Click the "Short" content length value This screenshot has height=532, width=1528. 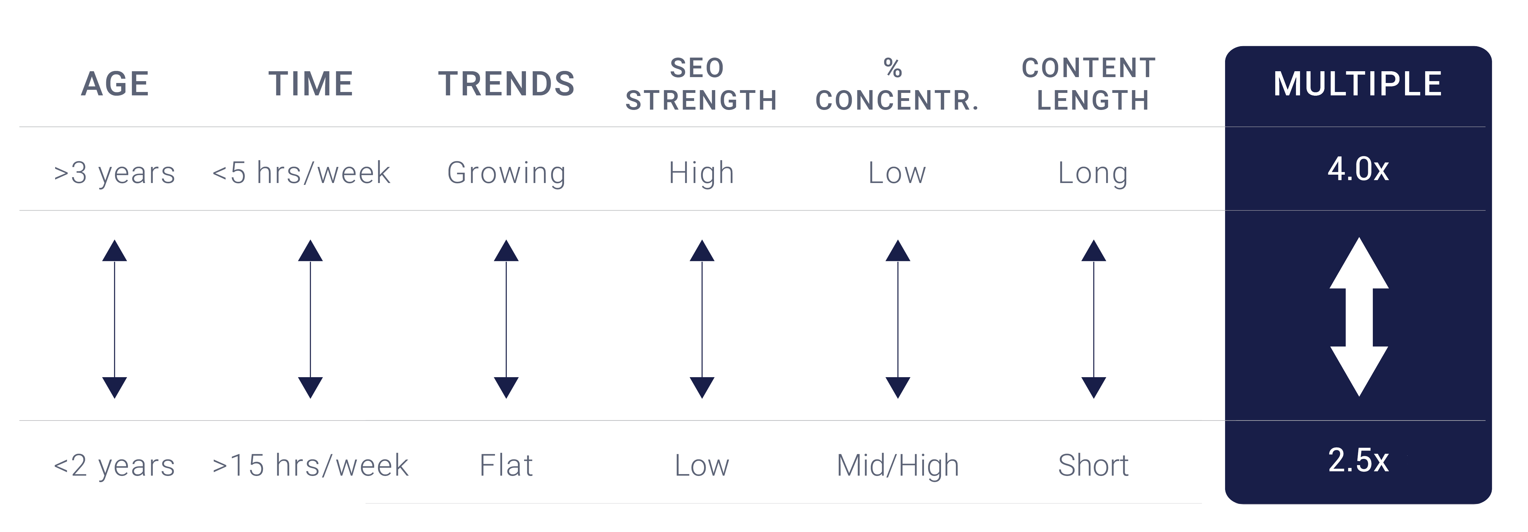click(x=1093, y=465)
